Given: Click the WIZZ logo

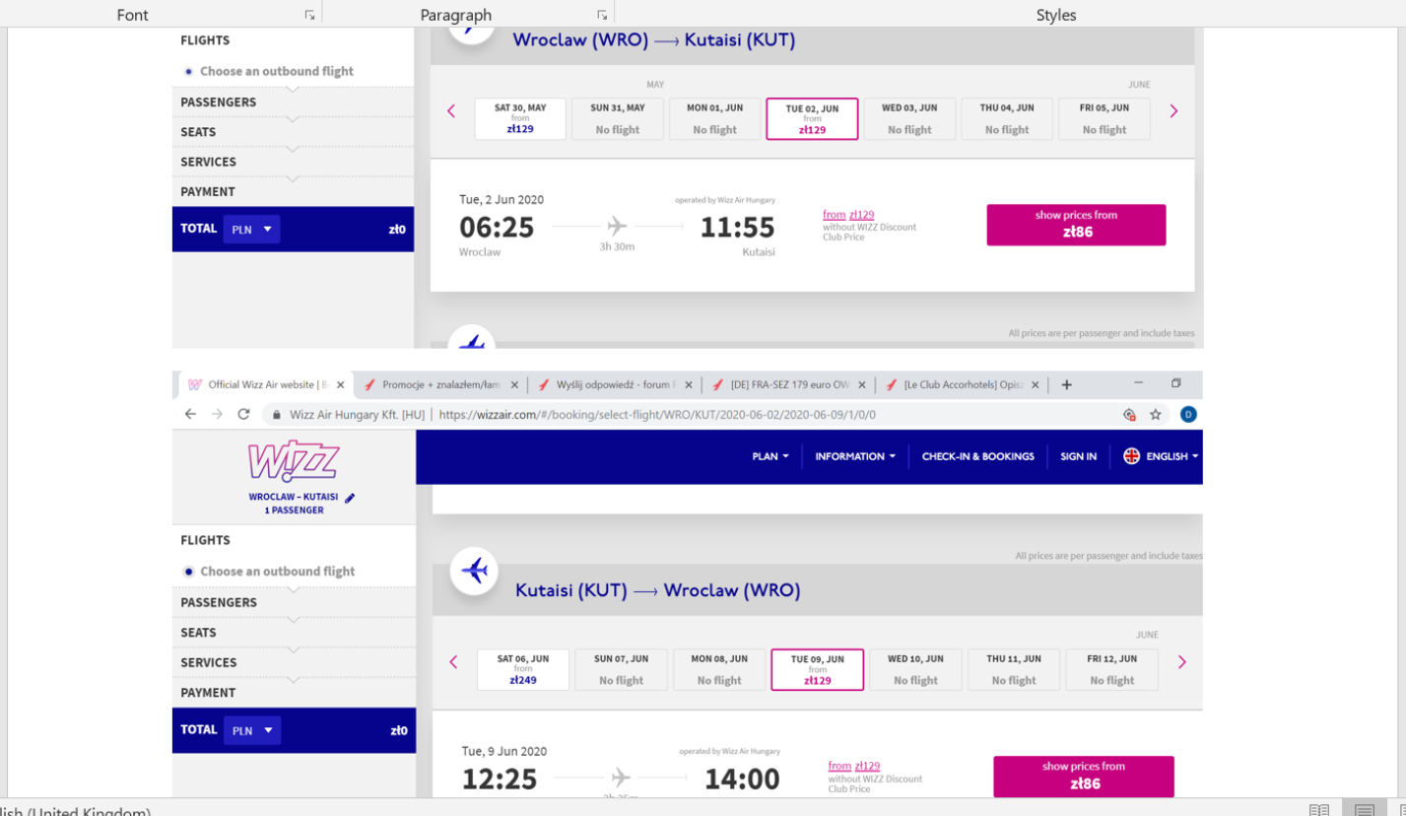Looking at the screenshot, I should 294,460.
